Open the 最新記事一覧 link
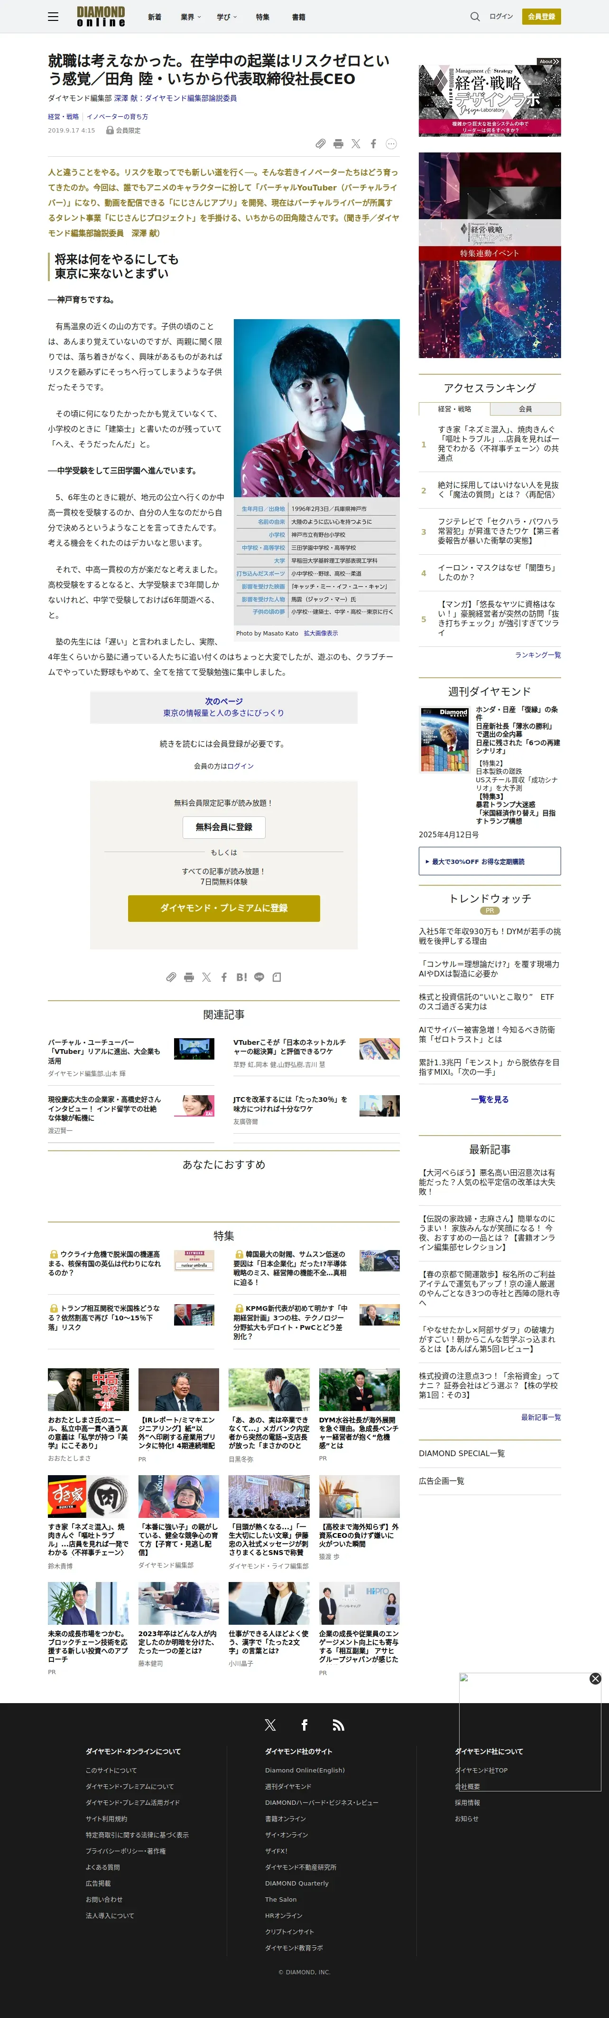609x2018 pixels. click(541, 1417)
